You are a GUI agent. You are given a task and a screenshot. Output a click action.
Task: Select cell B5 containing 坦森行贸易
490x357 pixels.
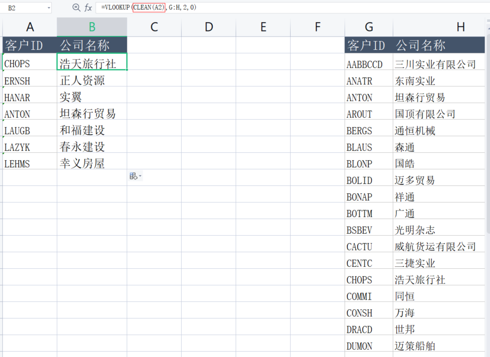coord(92,111)
